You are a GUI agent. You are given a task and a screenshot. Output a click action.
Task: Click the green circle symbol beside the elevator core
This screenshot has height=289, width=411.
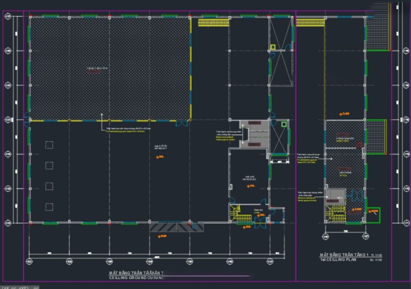[283, 125]
